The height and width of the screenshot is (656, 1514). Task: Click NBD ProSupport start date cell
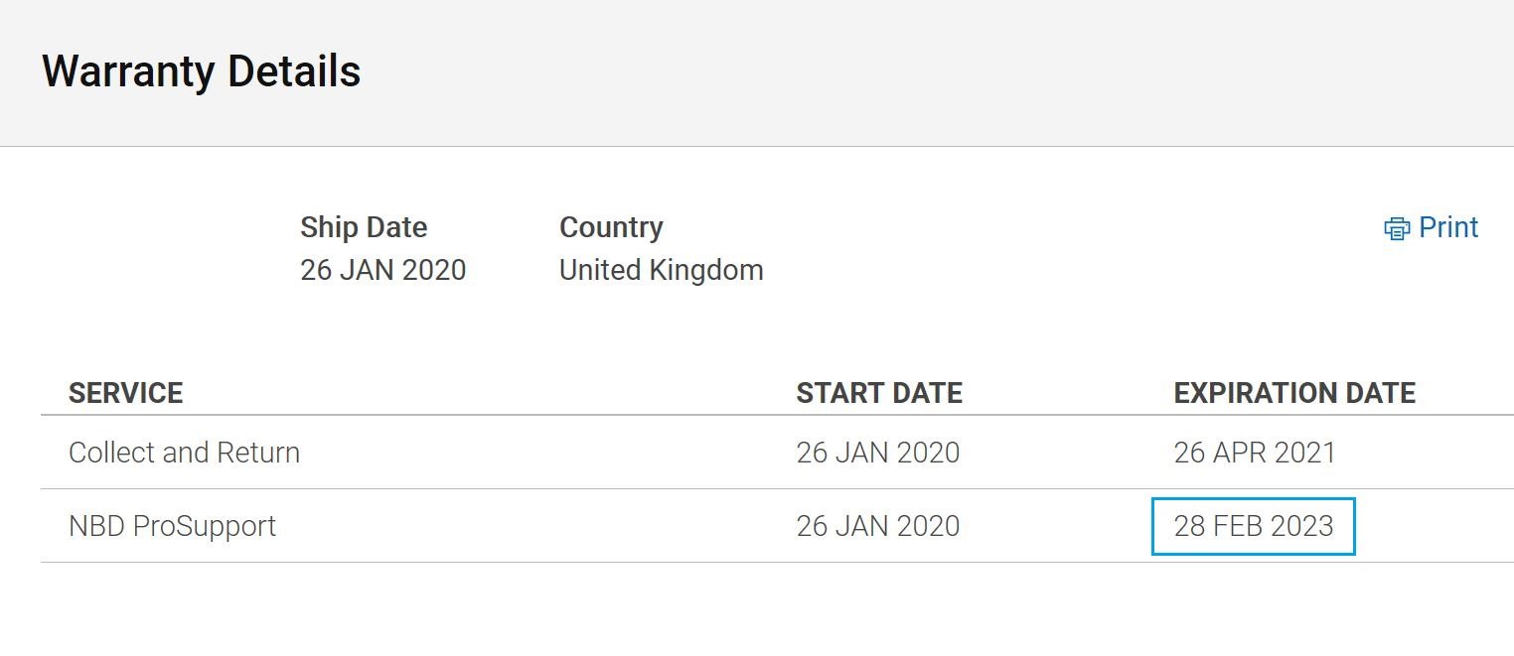[878, 526]
